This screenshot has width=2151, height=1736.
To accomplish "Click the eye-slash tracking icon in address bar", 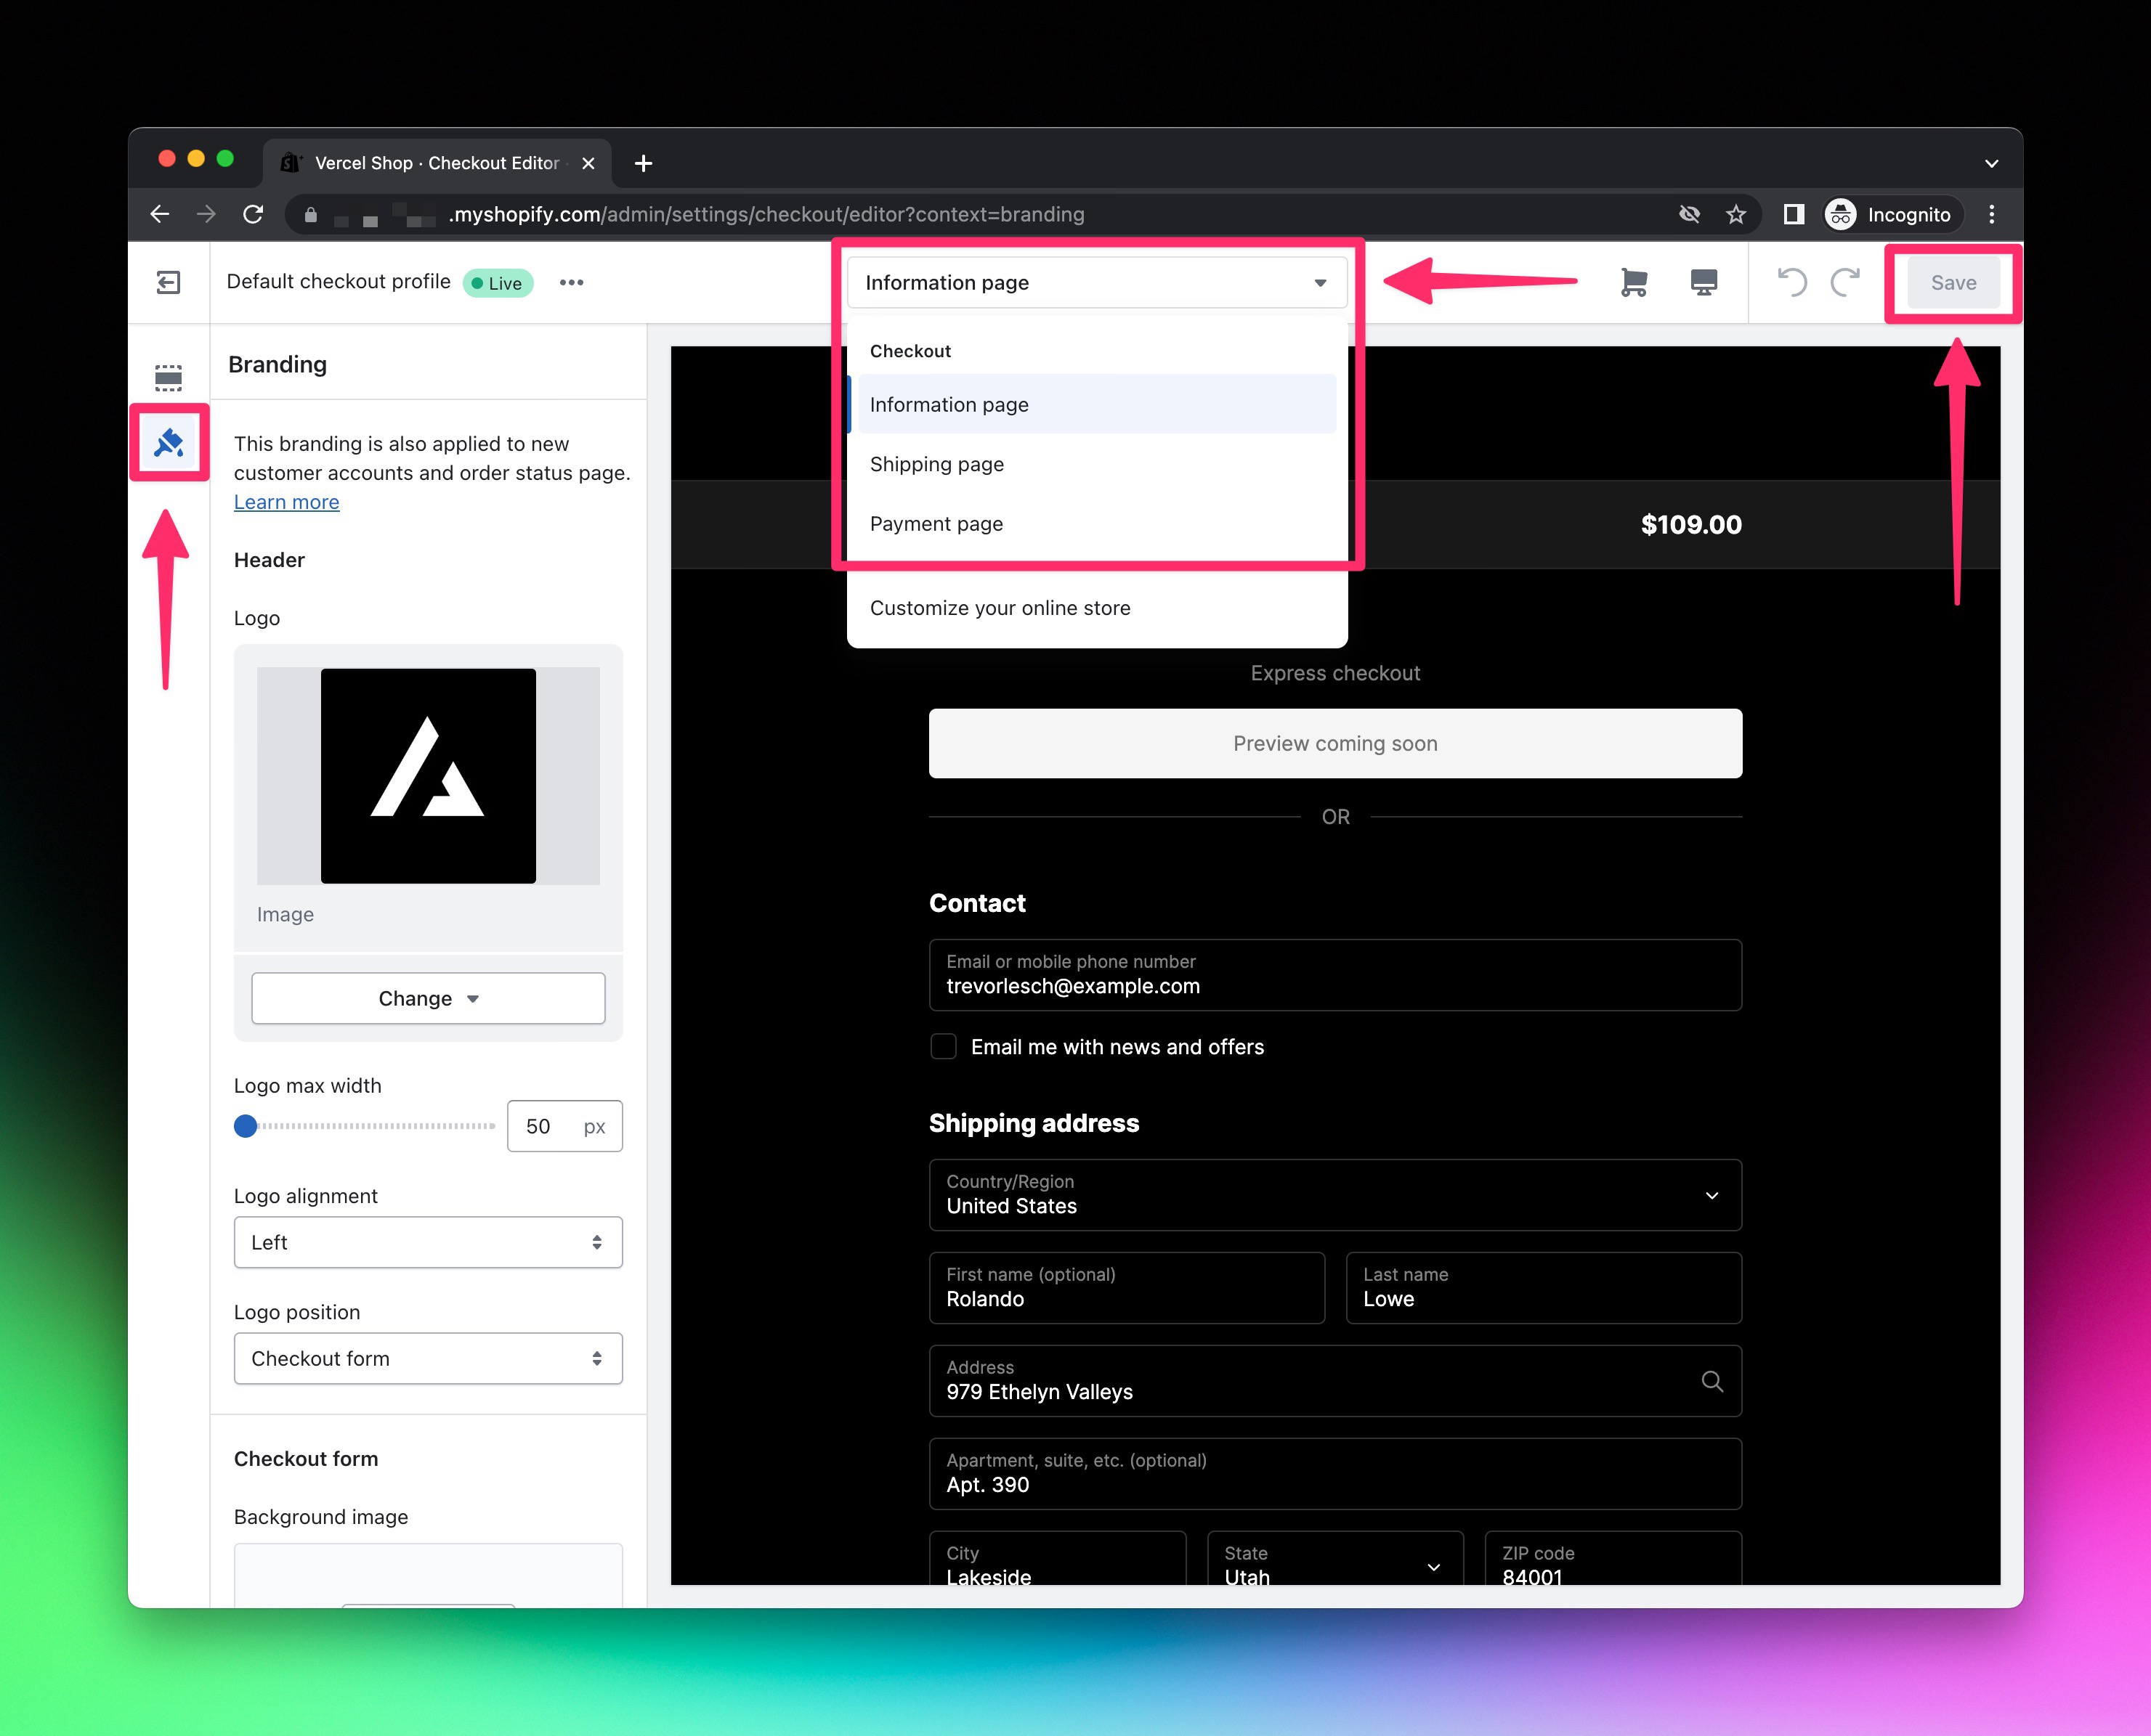I will (1690, 214).
